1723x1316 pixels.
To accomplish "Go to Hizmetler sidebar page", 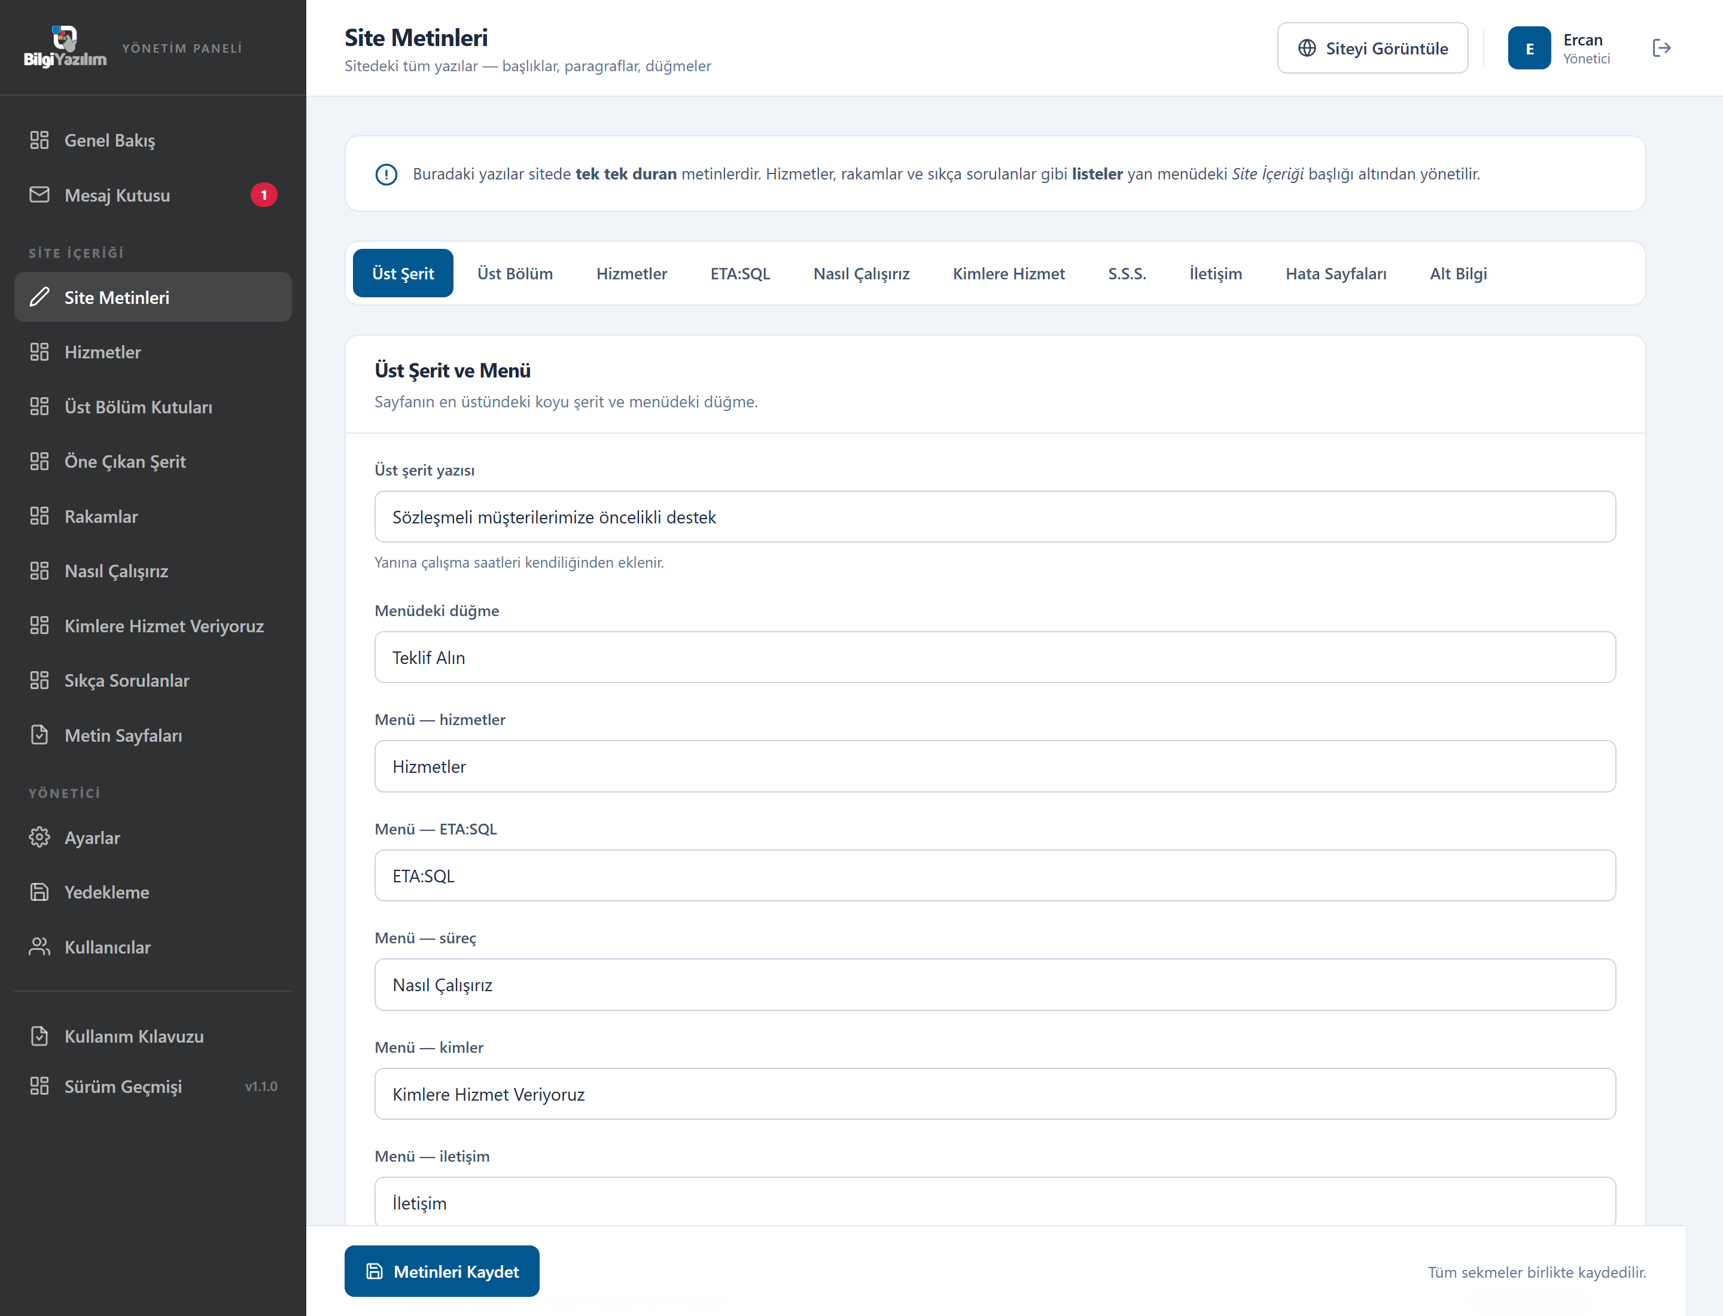I will tap(153, 352).
